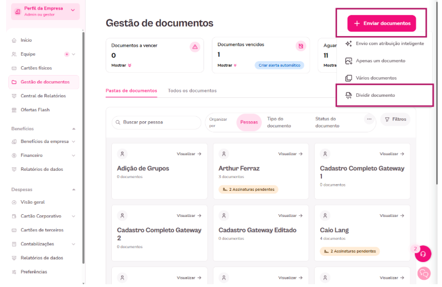
Task: Click the sparkle icon for Envio com atribuição inteligente
Action: [x=349, y=43]
